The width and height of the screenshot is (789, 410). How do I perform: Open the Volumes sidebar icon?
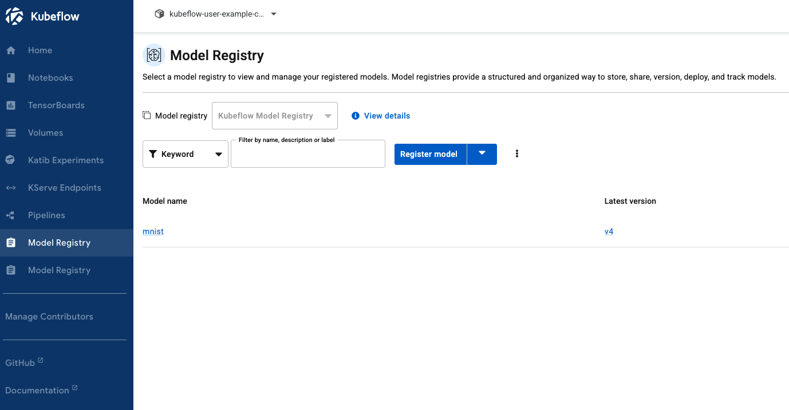pyautogui.click(x=11, y=132)
